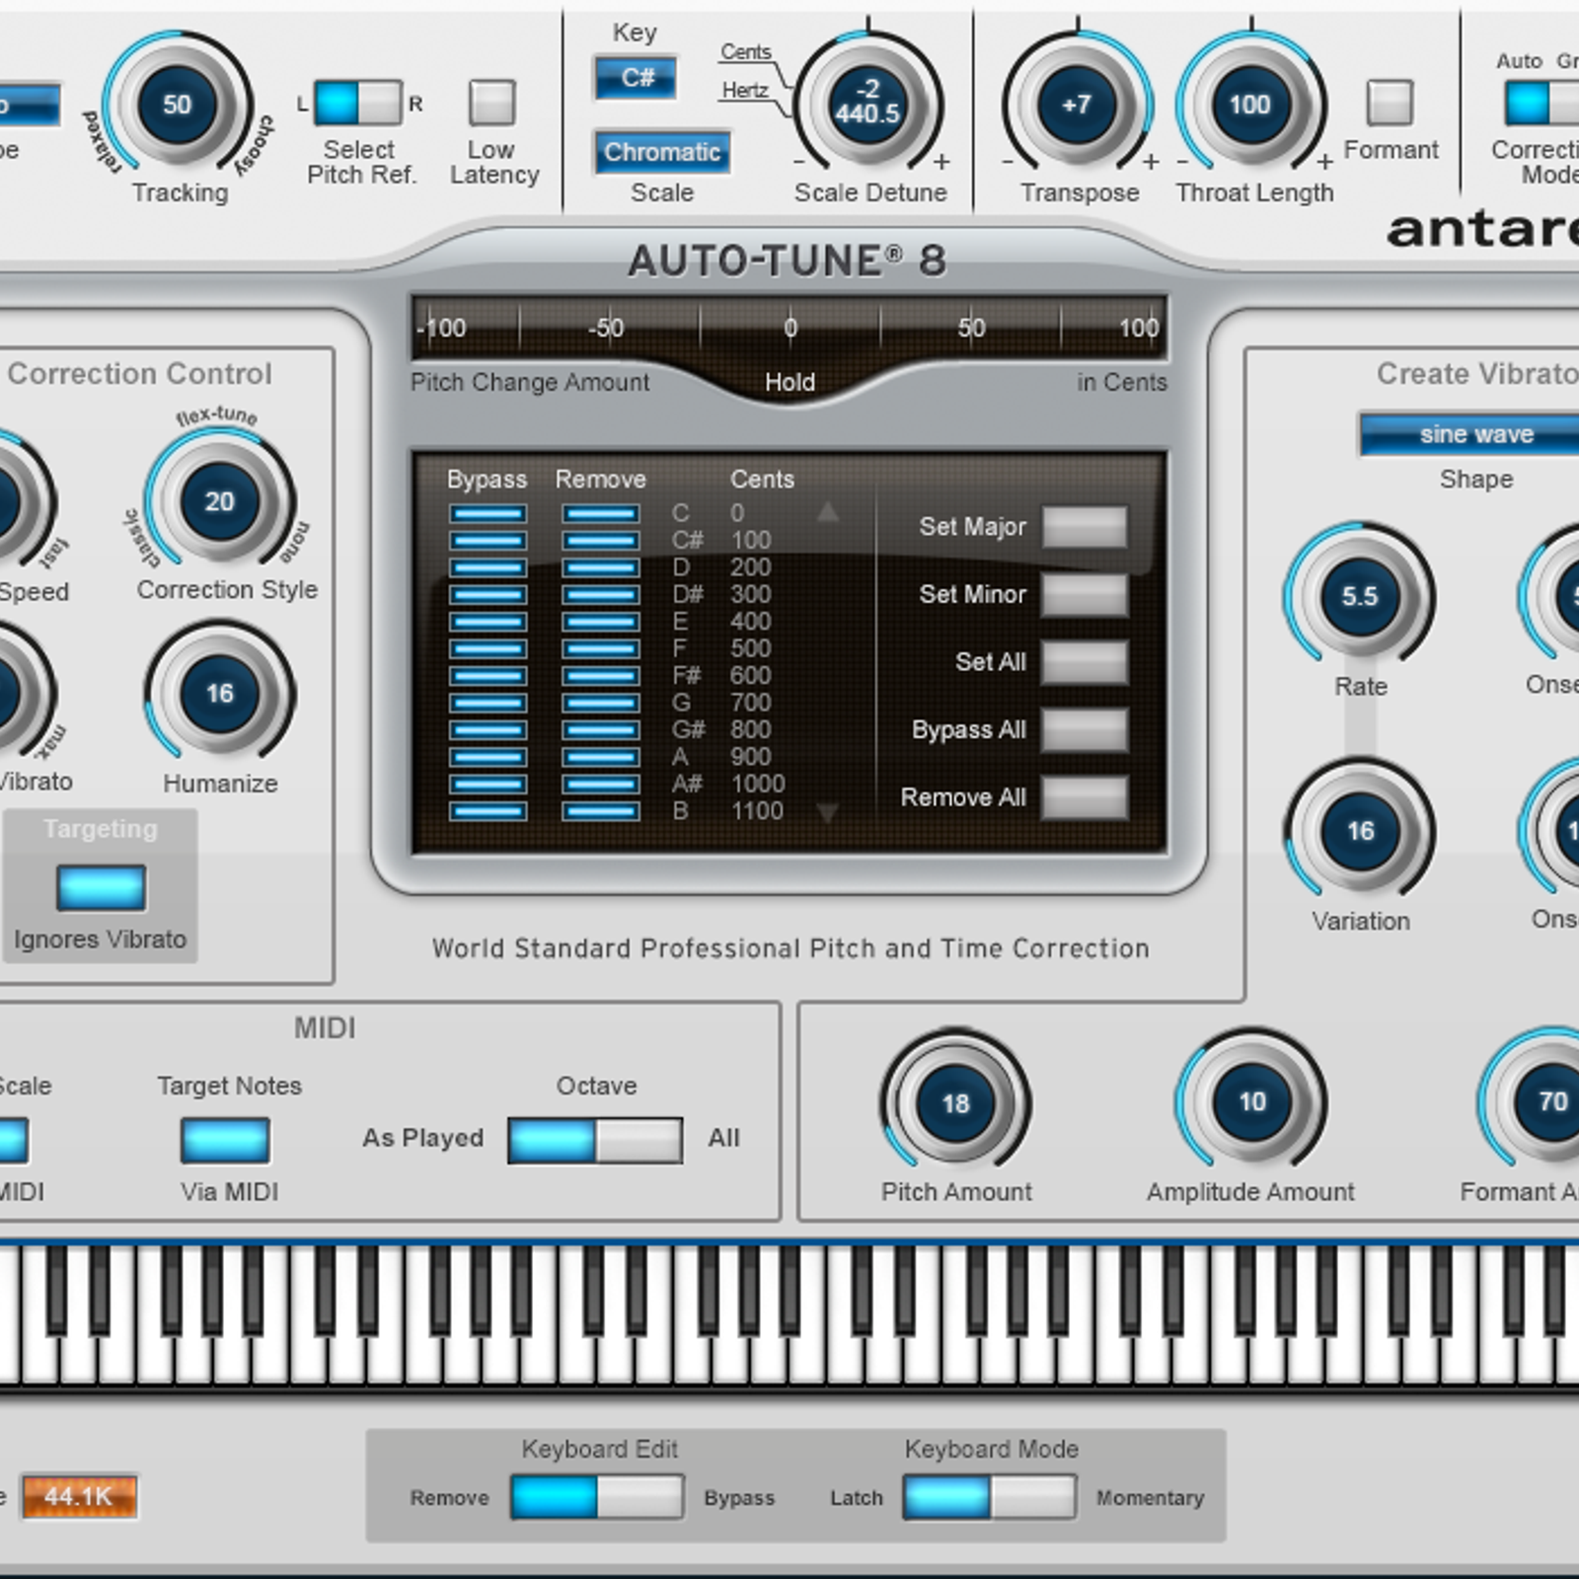Toggle Keyboard Edit Remove/Bypass switch
The width and height of the screenshot is (1579, 1579).
[597, 1497]
